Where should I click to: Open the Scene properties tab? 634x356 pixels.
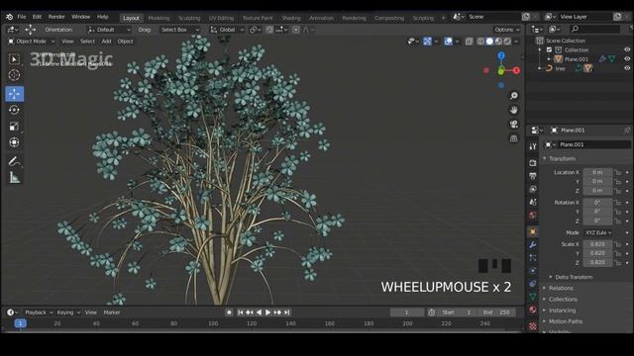point(533,202)
